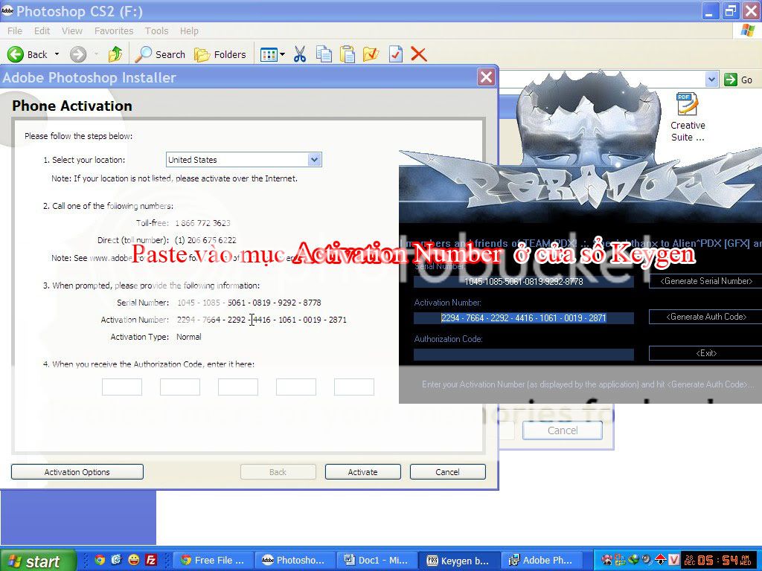This screenshot has height=571, width=762.
Task: Click the taskbar clock showing 05:54 AM
Action: [720, 561]
